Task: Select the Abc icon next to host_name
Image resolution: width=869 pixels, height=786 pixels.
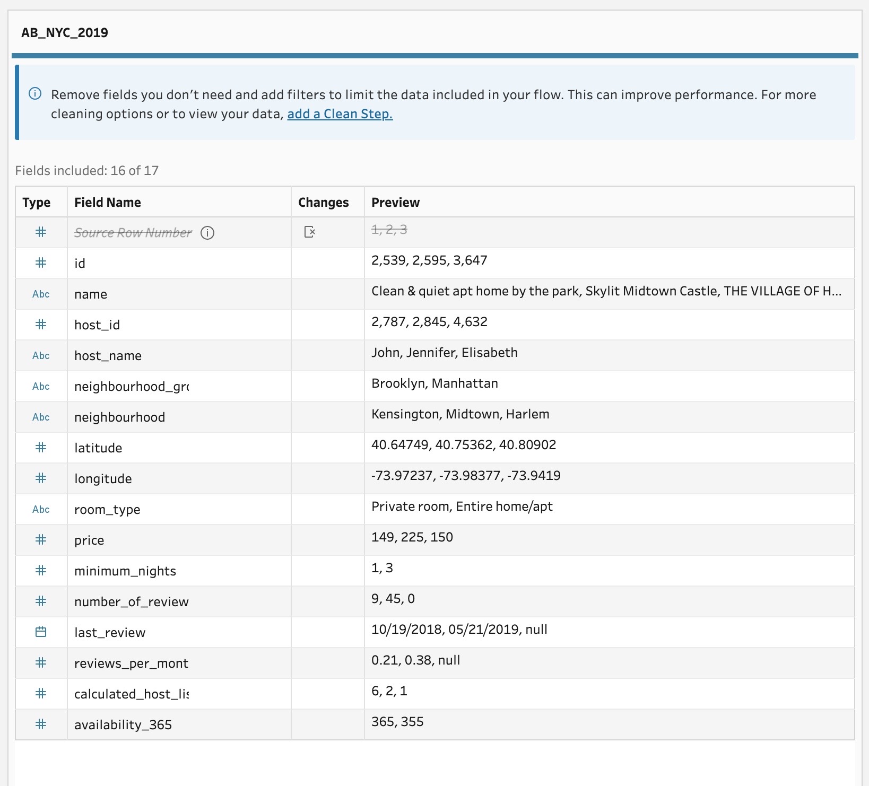Action: 41,356
